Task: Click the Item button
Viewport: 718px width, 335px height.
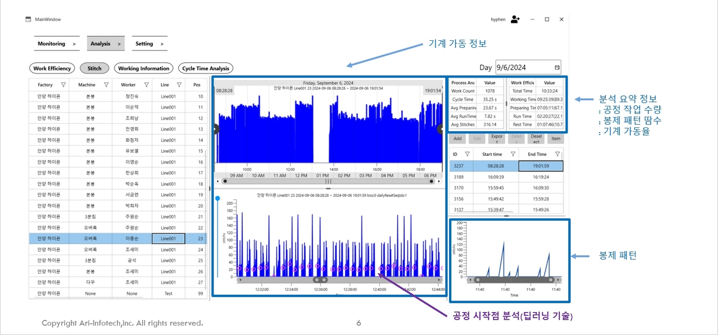Action: click(556, 139)
